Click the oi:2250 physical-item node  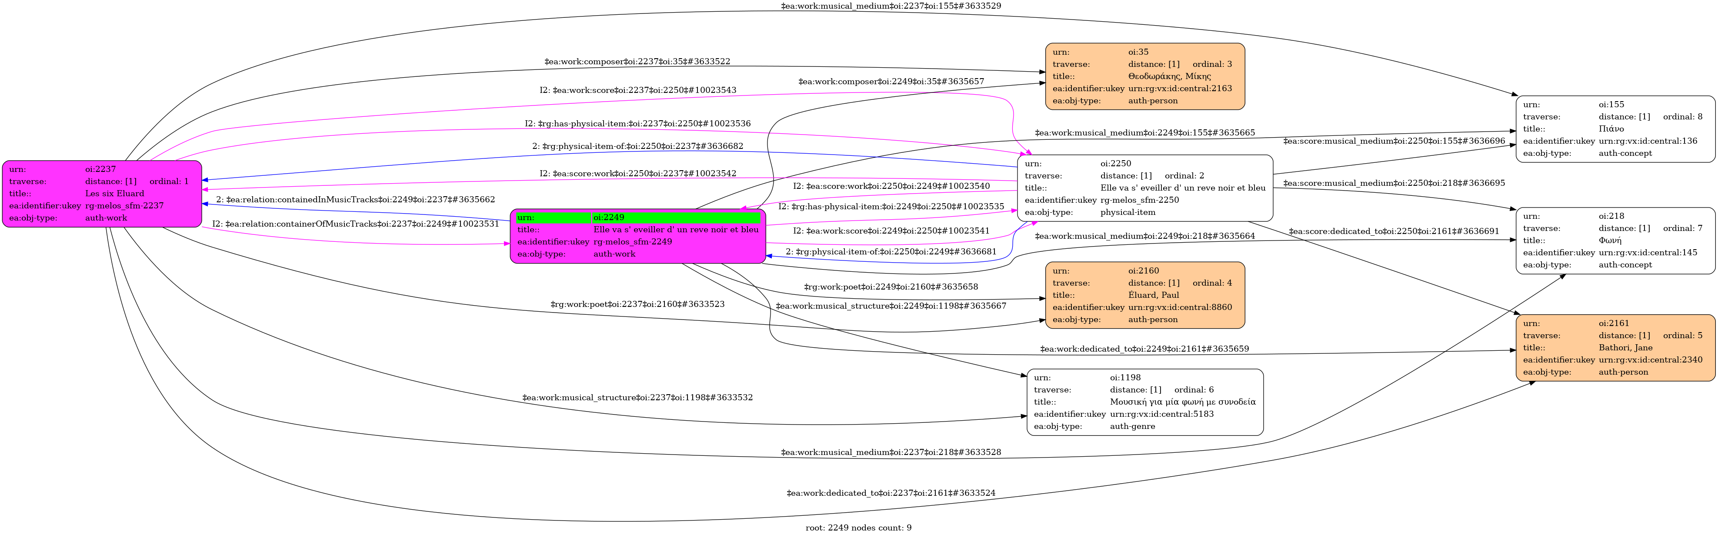1144,188
